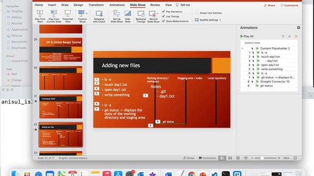Zoom in with plus button
Screen dimensions: 314x176
[x=279, y=158]
